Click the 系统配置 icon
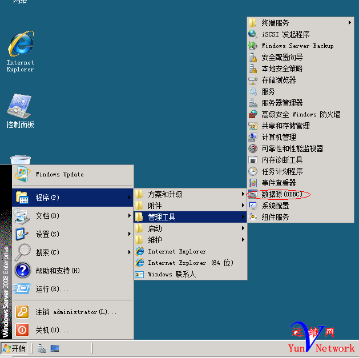Viewport: 359px width, 358px height. (253, 206)
